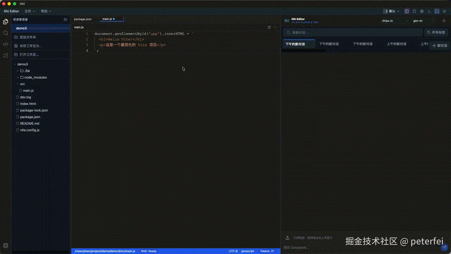The image size is (451, 254).
Task: Toggle the AI chat panel icon
Action: [x=437, y=11]
